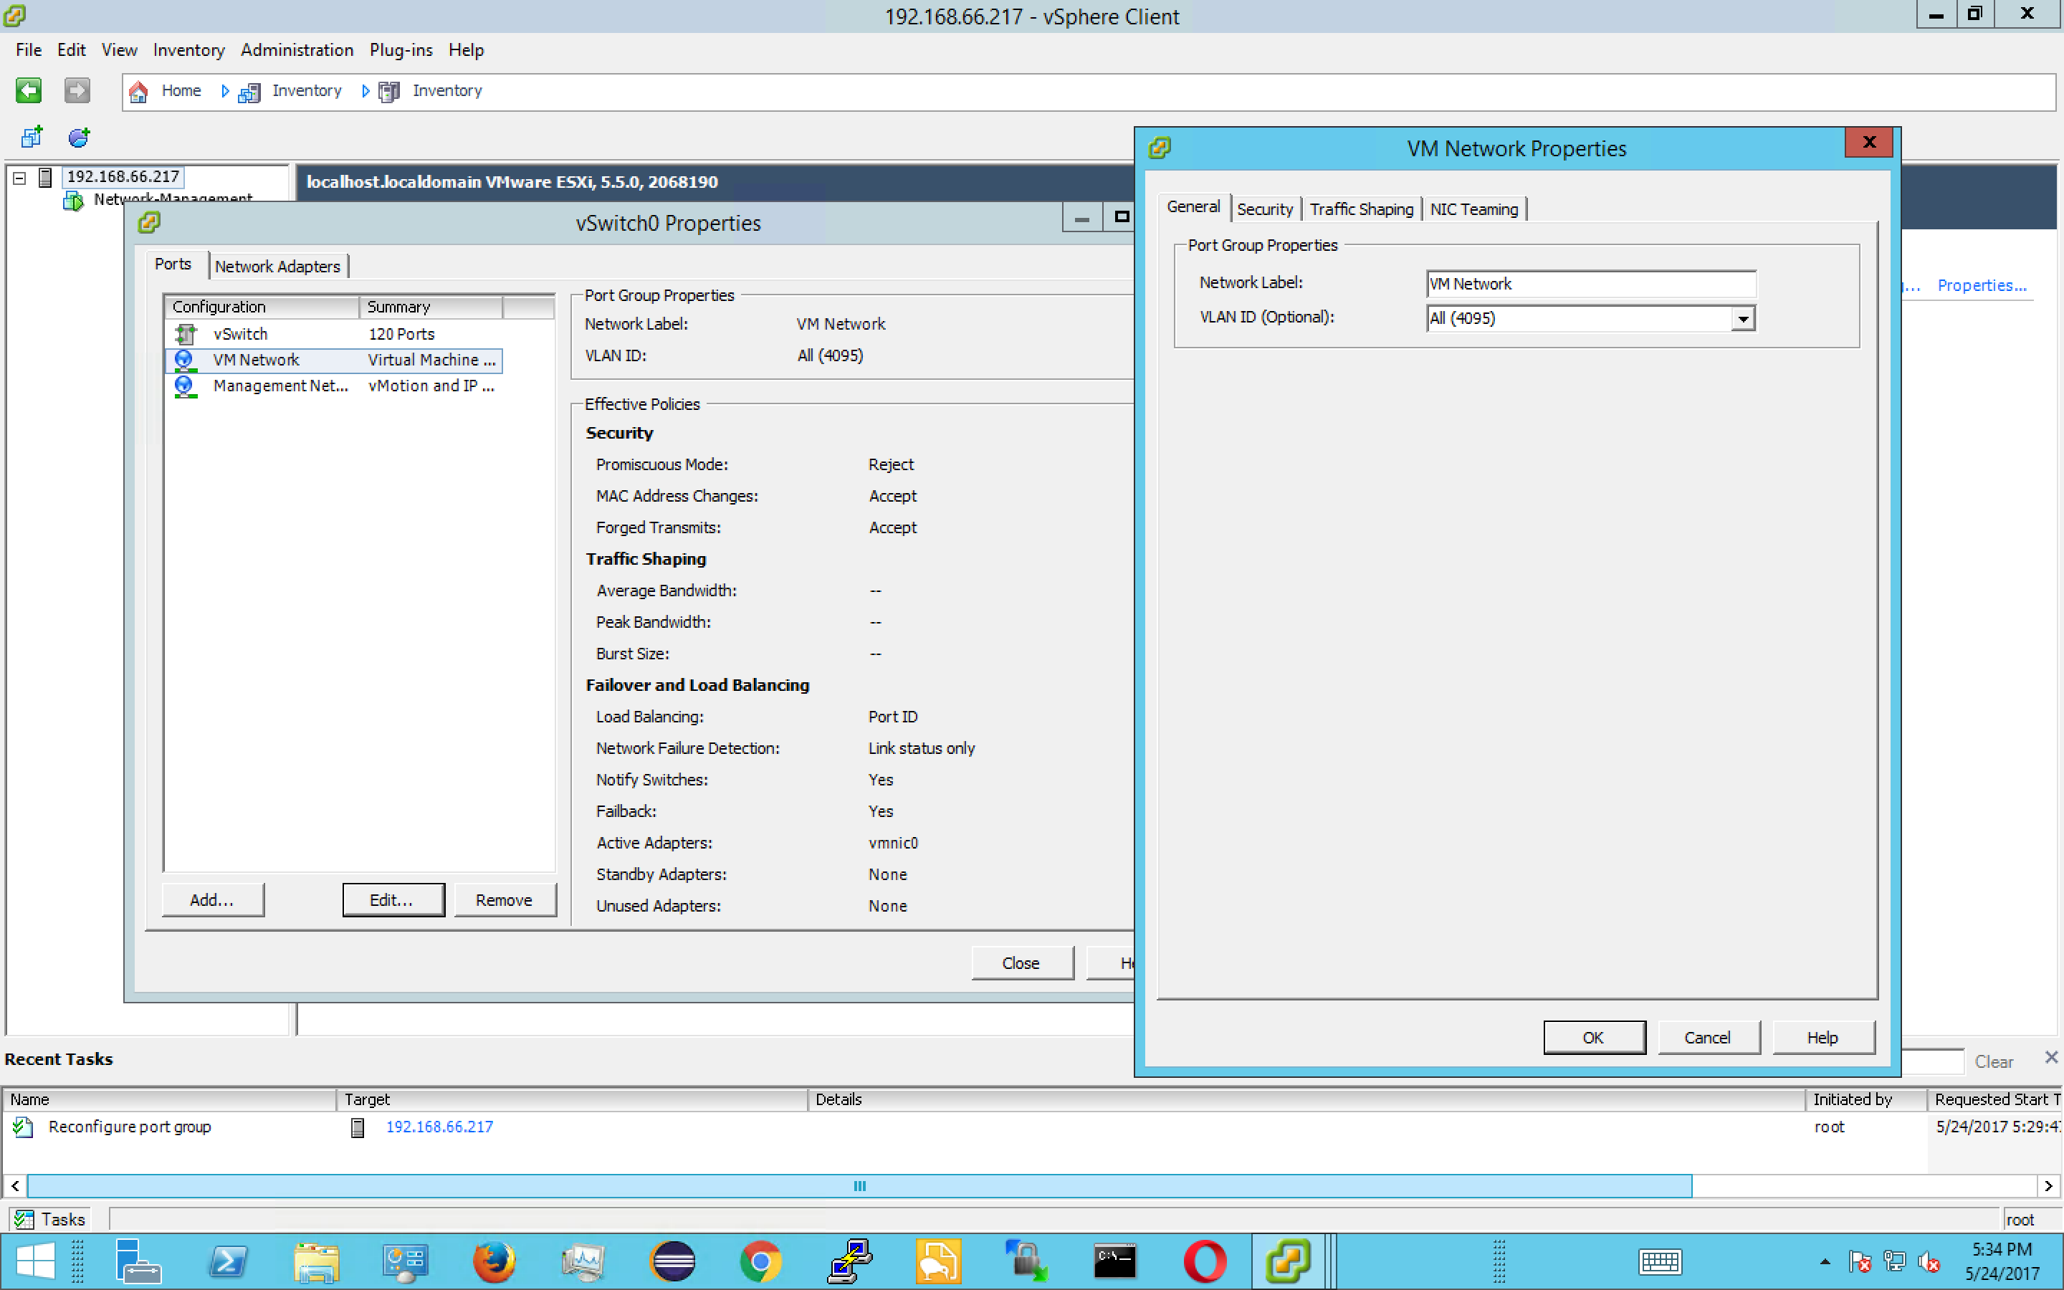Open the Windows Start button
Screen dimensions: 2064x1290
pyautogui.click(x=34, y=1261)
